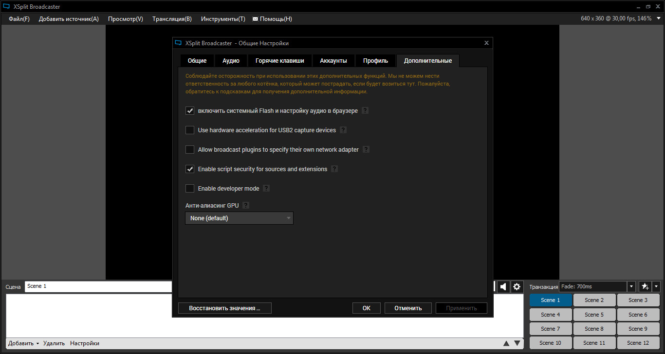Switch to Scene 8

point(594,329)
